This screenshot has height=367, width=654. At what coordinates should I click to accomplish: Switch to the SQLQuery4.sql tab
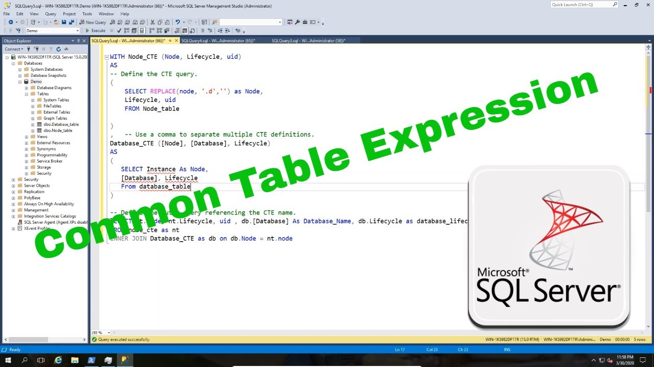pos(218,41)
